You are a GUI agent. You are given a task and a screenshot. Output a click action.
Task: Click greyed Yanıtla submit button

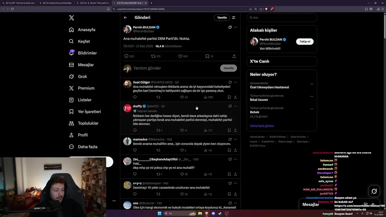[x=229, y=68]
